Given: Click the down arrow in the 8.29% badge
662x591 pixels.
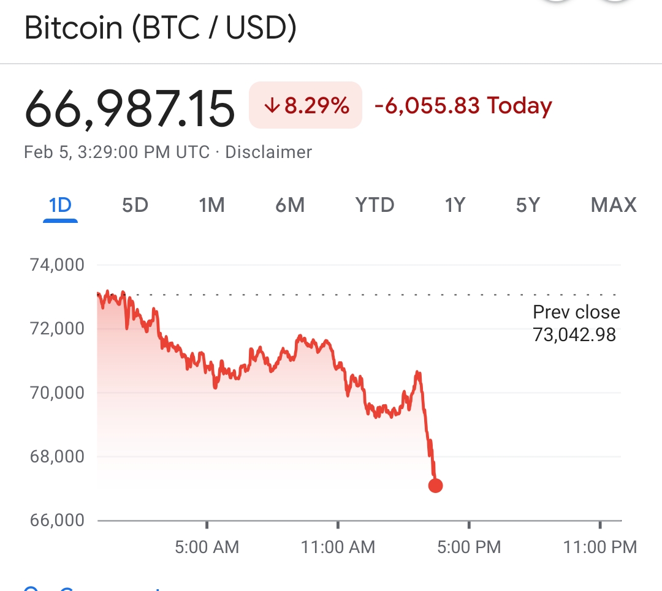Looking at the screenshot, I should coord(272,106).
